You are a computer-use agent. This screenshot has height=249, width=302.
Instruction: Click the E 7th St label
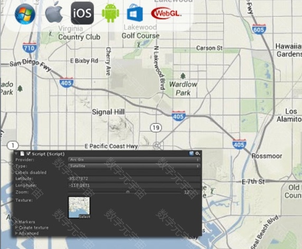(253, 182)
